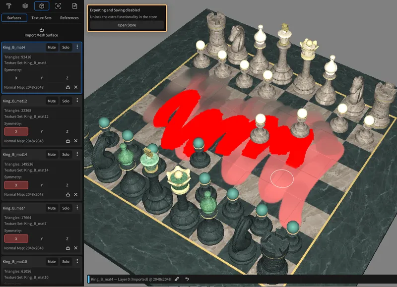Viewport: 397px width, 287px height.
Task: Open the layers stack panel icon
Action: tap(25, 6)
